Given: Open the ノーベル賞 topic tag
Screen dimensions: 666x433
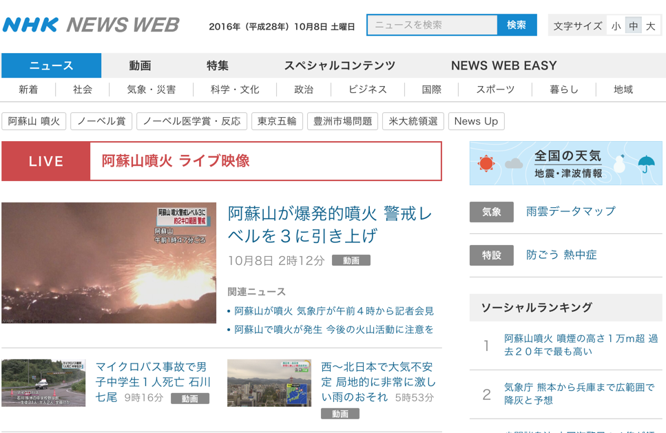Looking at the screenshot, I should tap(102, 121).
